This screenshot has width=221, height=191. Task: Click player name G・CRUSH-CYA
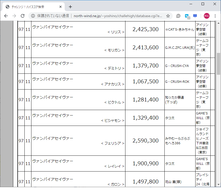(177, 66)
